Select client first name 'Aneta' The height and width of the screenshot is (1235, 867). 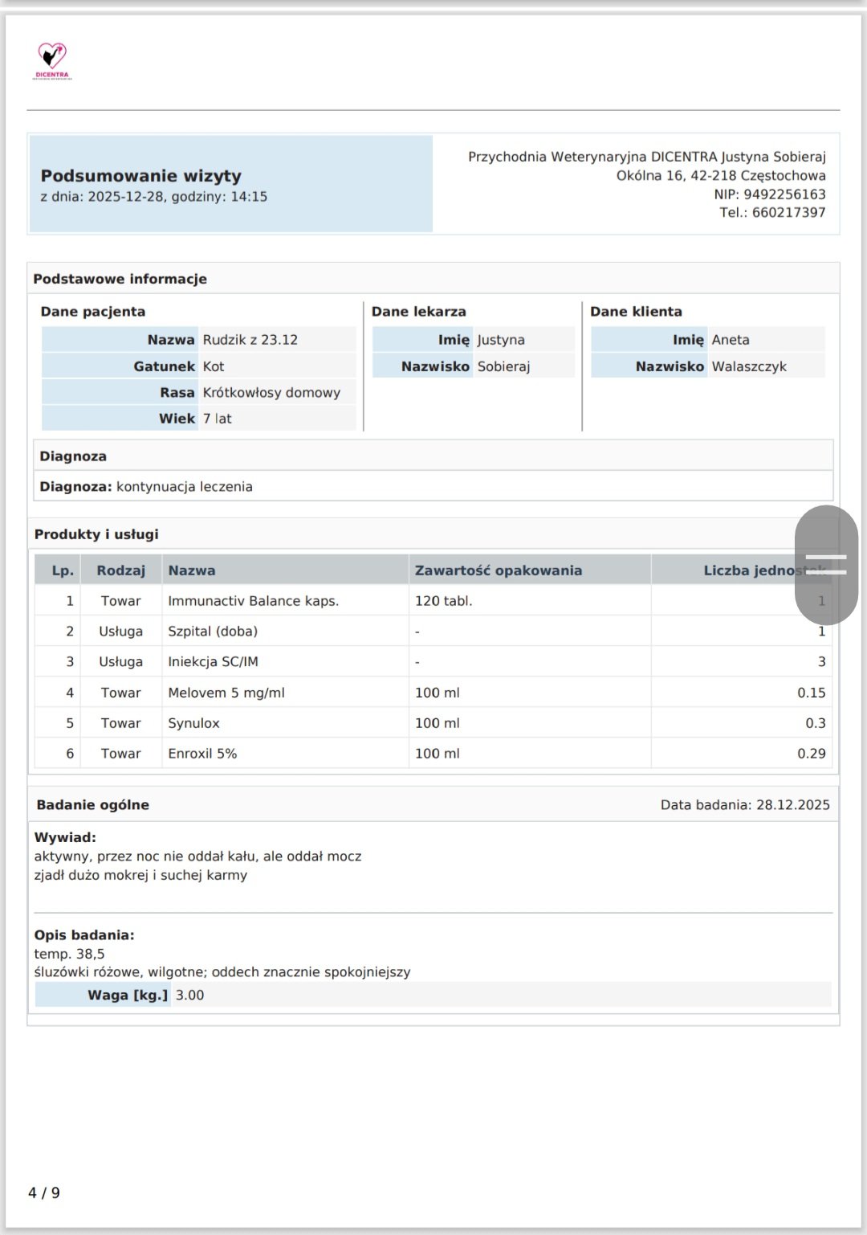click(731, 340)
